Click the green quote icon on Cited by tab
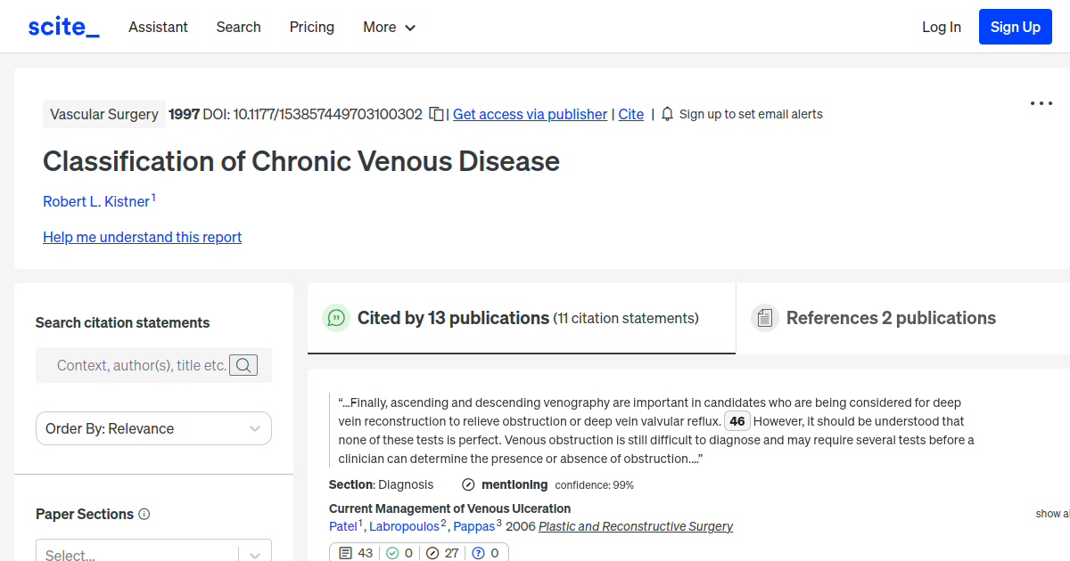Viewport: 1070px width, 561px height. click(x=336, y=318)
